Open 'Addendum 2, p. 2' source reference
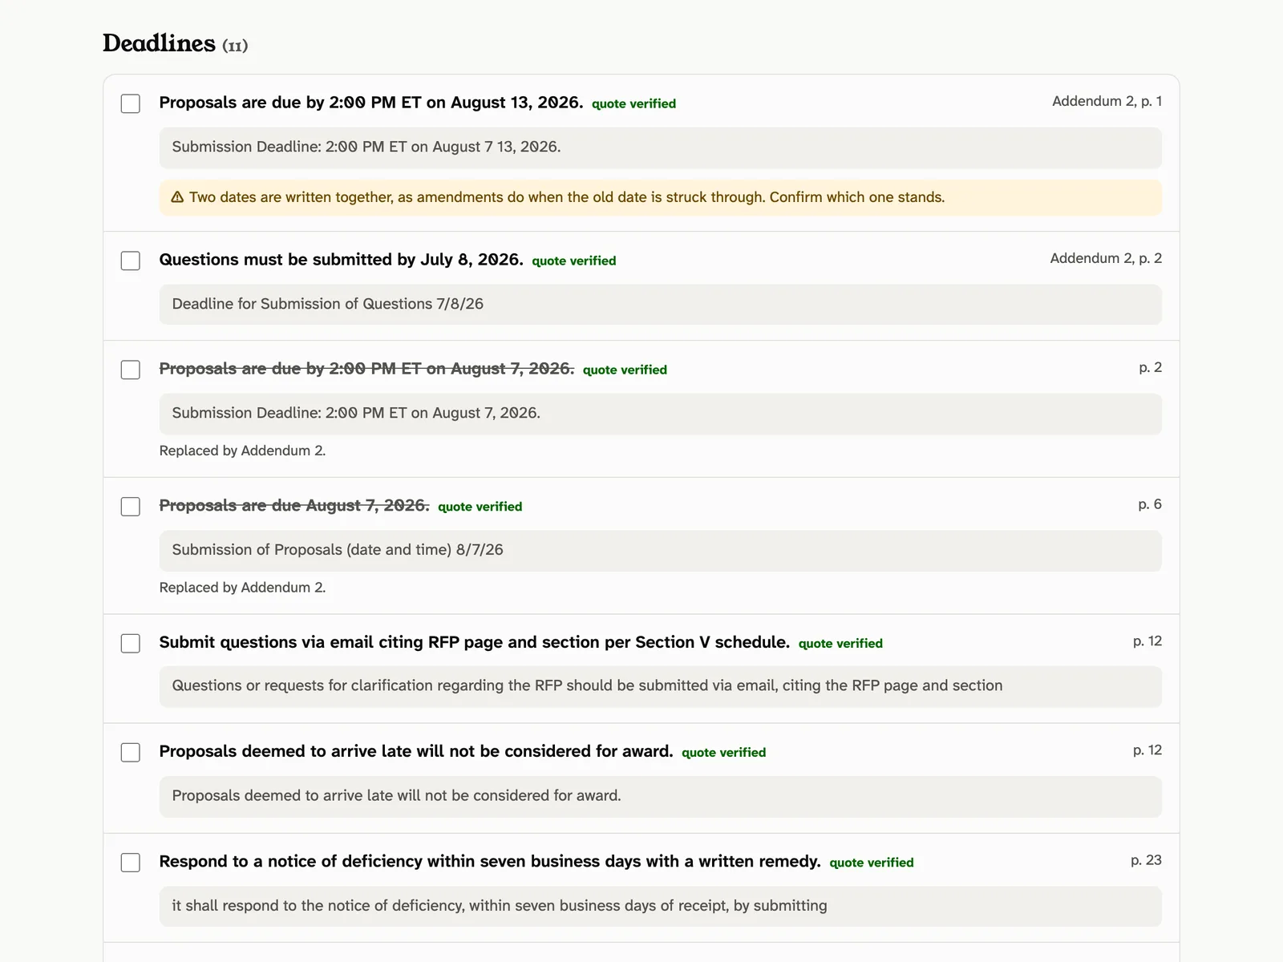1283x962 pixels. pos(1106,258)
